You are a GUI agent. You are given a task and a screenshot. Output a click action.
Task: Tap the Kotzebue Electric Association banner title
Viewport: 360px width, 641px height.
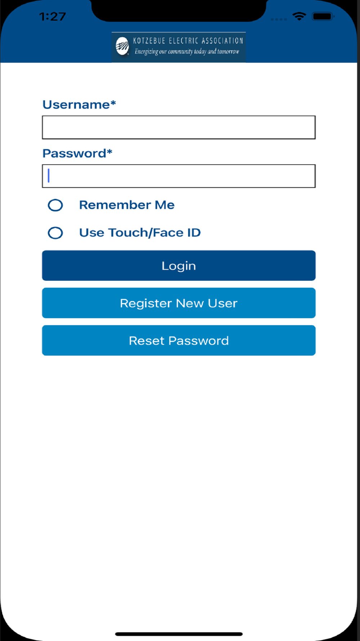point(188,41)
